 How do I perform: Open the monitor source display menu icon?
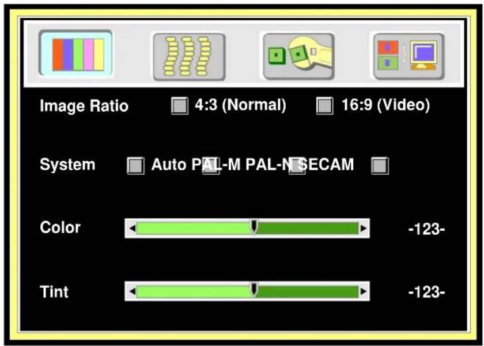tap(409, 57)
